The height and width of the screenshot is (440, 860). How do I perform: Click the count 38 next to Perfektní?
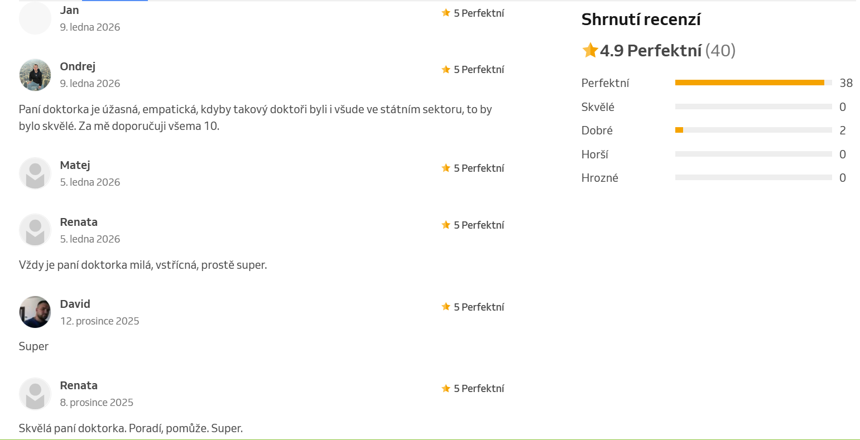846,83
